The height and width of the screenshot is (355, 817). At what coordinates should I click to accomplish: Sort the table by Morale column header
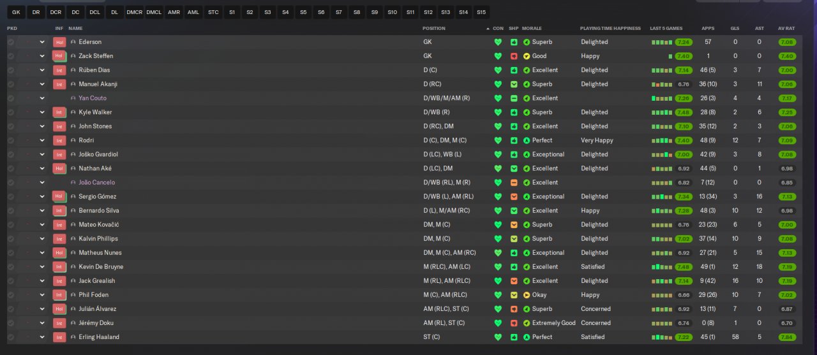[532, 29]
